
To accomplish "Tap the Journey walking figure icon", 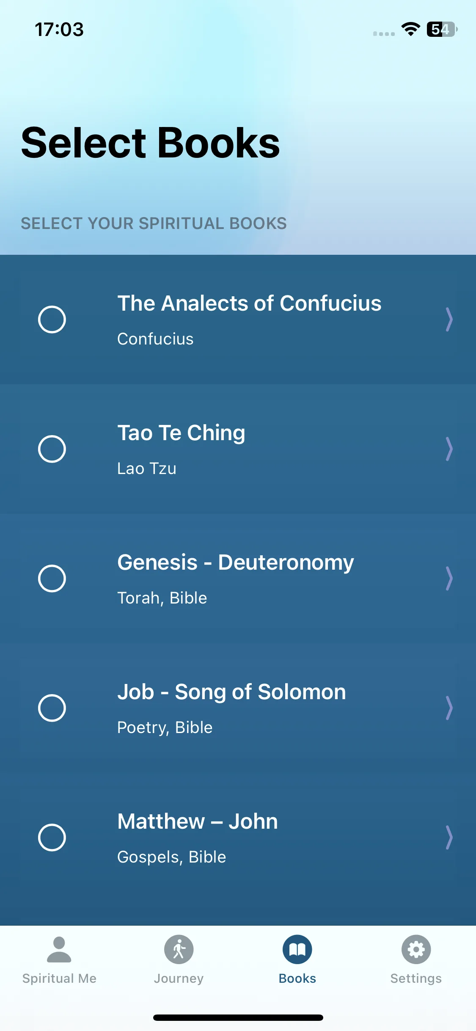I will pyautogui.click(x=179, y=949).
